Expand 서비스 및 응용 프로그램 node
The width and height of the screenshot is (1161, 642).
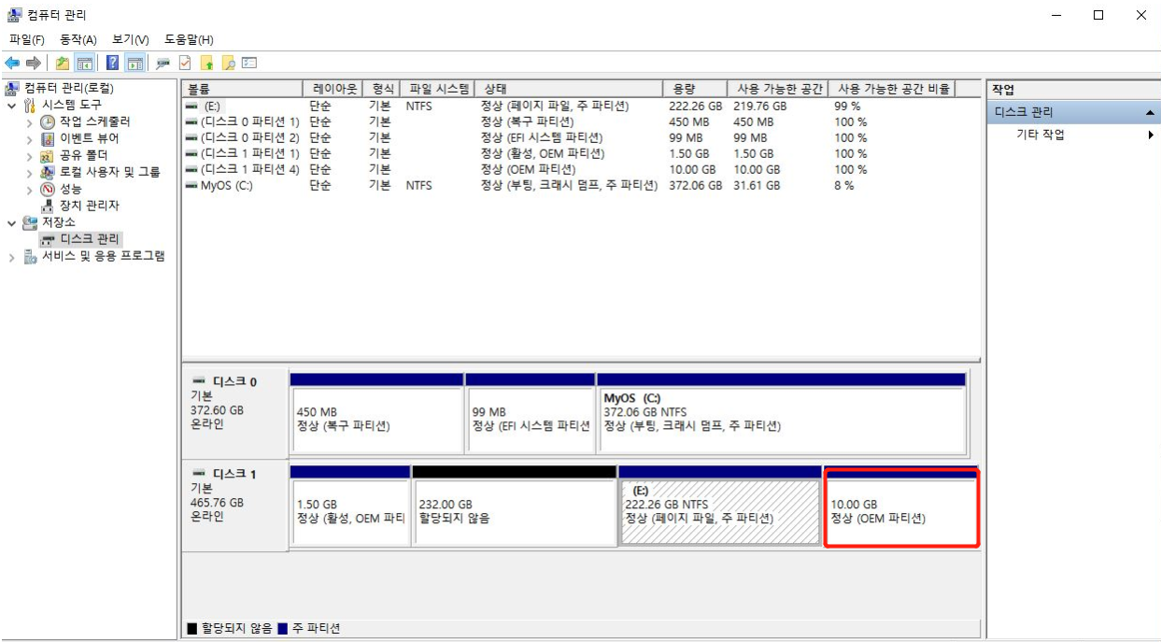coord(11,257)
